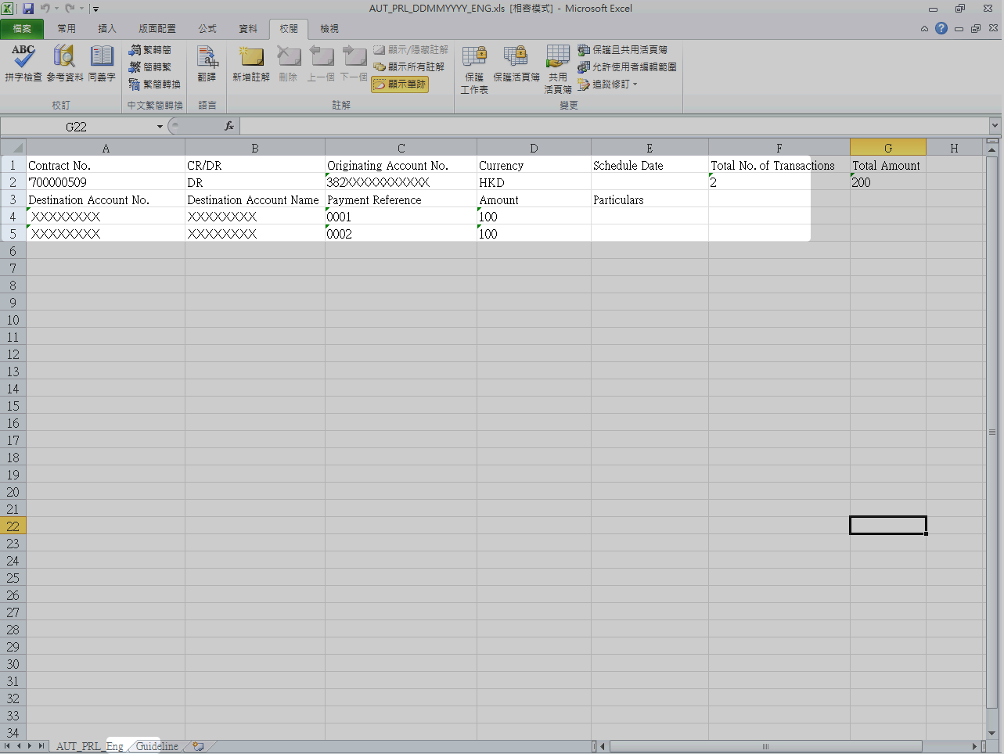This screenshot has width=1004, height=754.
Task: Click 保護工作表 to protect the sheet
Action: 474,68
